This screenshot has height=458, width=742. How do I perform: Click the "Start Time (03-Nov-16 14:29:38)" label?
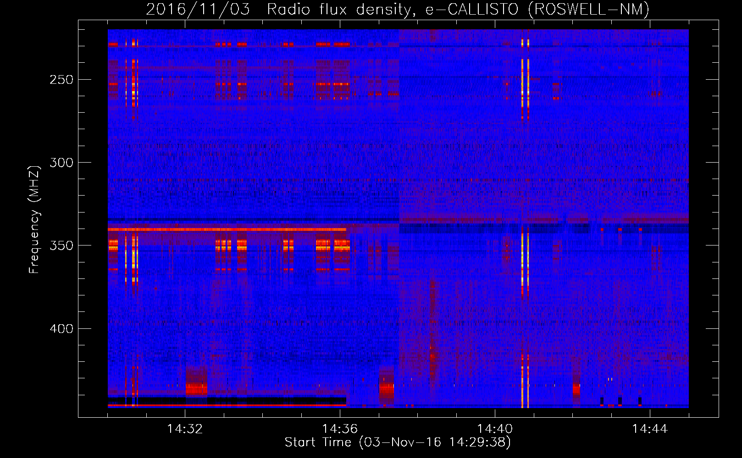[x=398, y=442]
